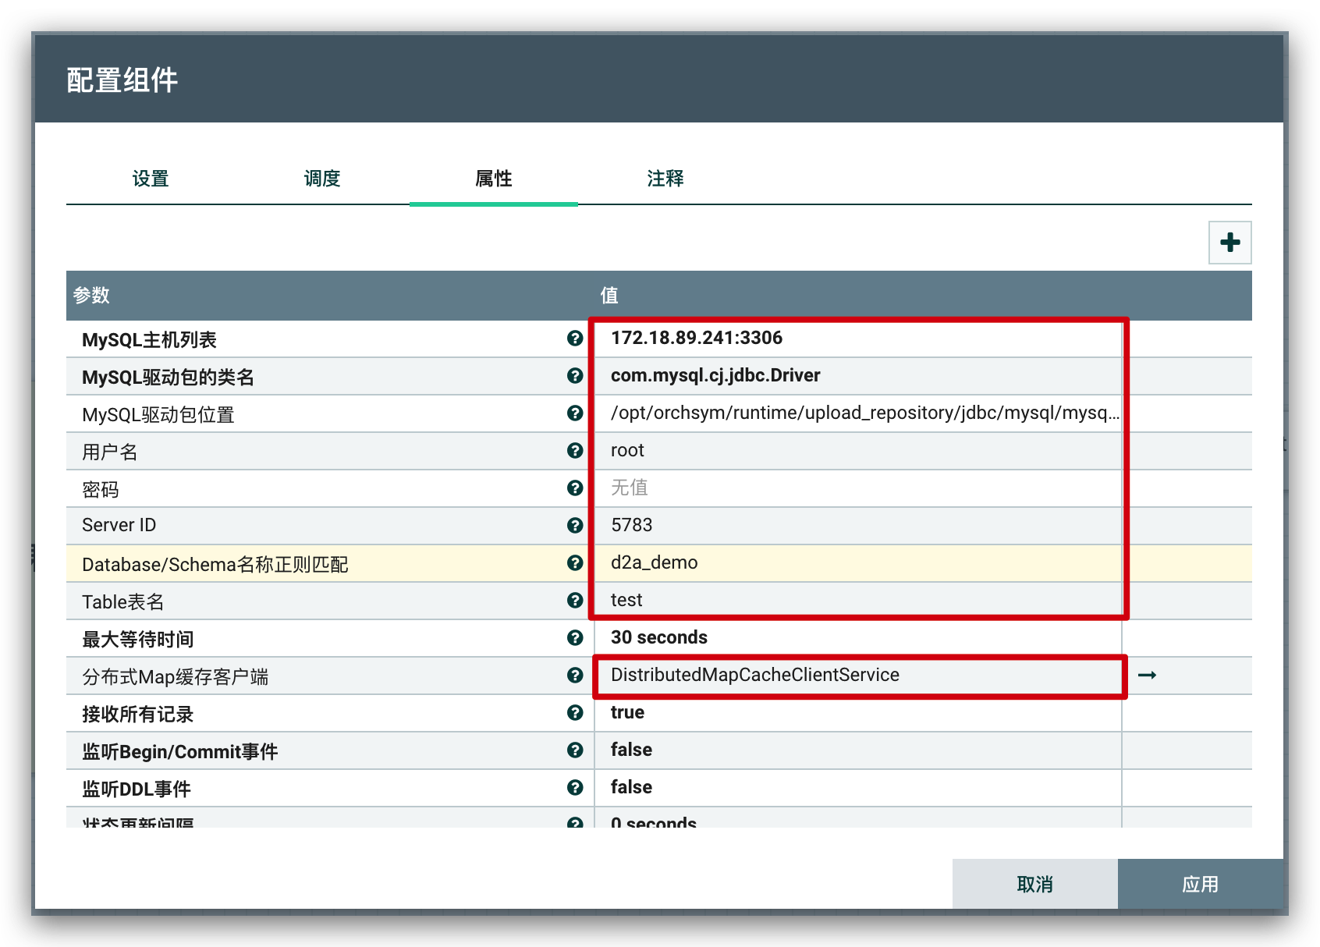Edit the 30 seconds max wait value
1320x947 pixels.
coord(857,637)
